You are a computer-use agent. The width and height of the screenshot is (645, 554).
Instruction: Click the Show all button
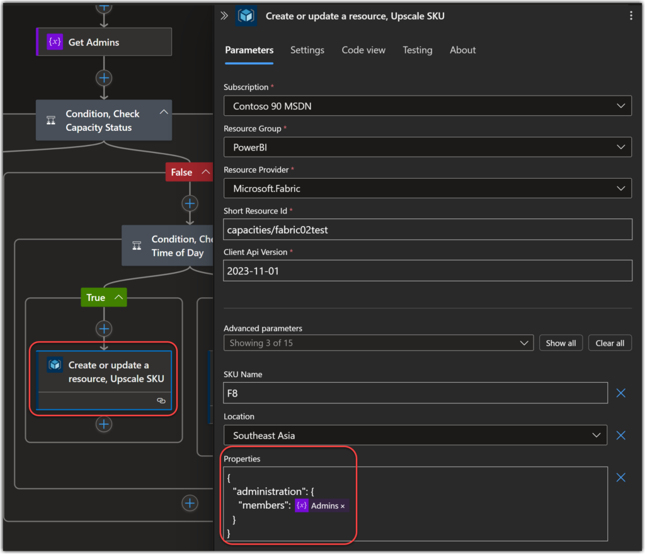561,342
